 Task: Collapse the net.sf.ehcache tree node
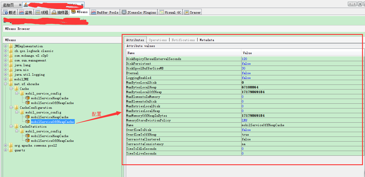tap(6, 84)
